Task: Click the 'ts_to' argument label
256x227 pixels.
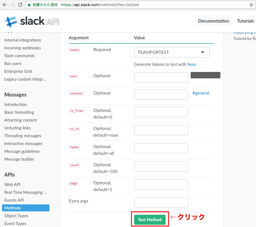Action: point(75,129)
